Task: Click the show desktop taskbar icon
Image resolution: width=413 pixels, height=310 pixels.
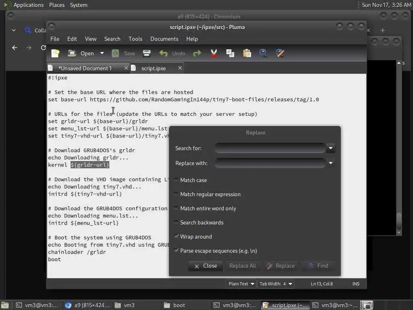Action: (5, 305)
